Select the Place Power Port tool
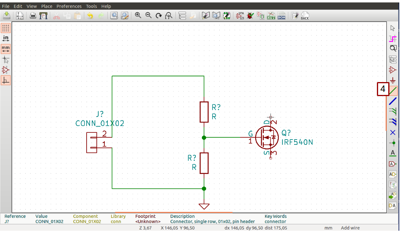 (392, 80)
